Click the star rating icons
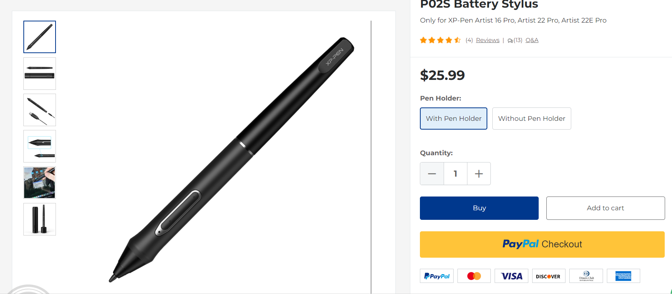This screenshot has width=672, height=294. [440, 40]
